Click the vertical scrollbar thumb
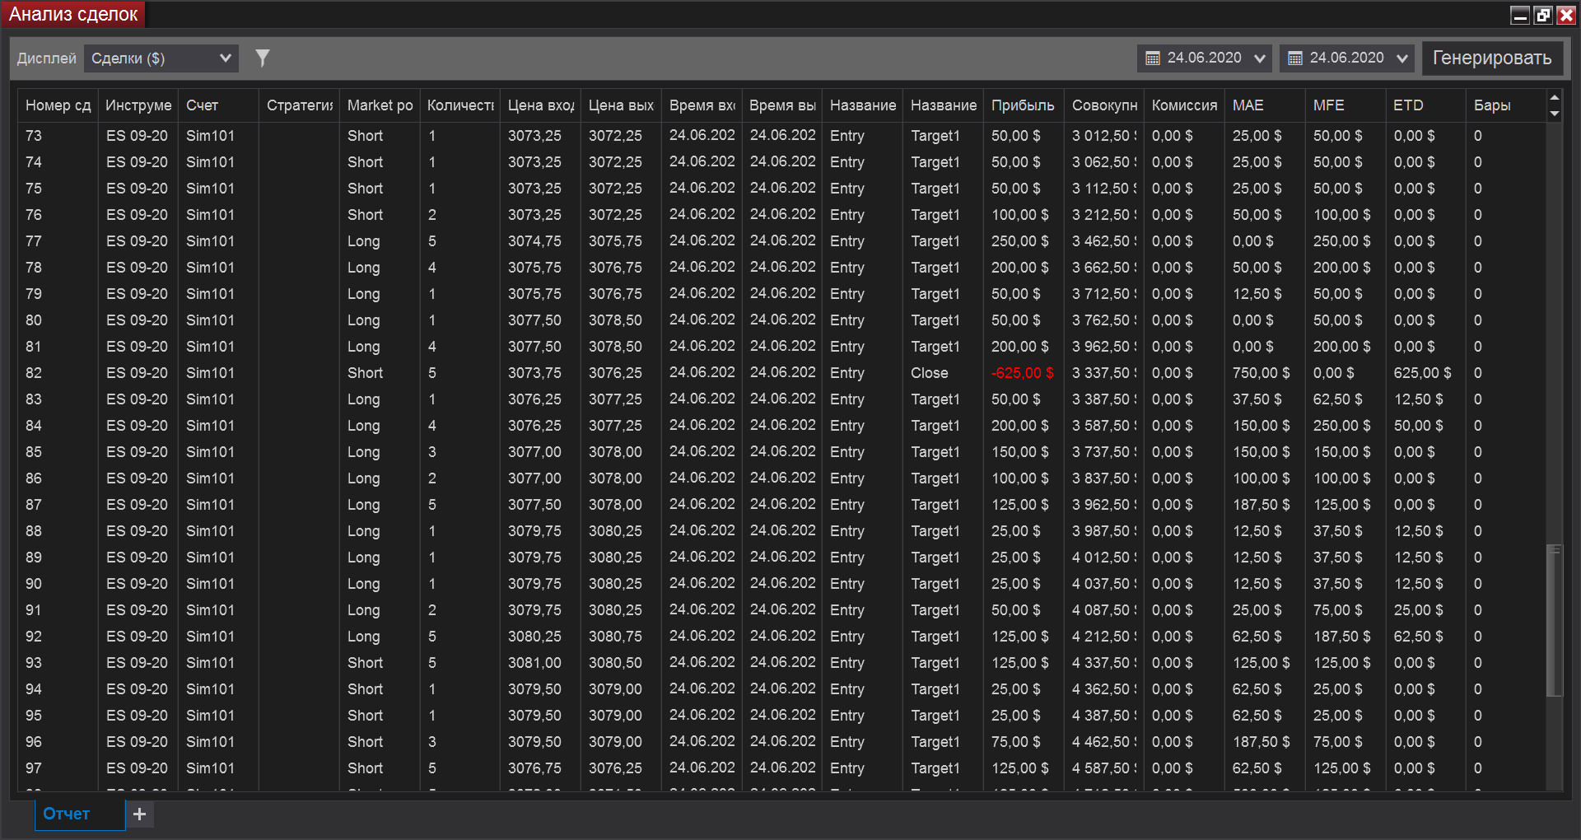 1555,621
